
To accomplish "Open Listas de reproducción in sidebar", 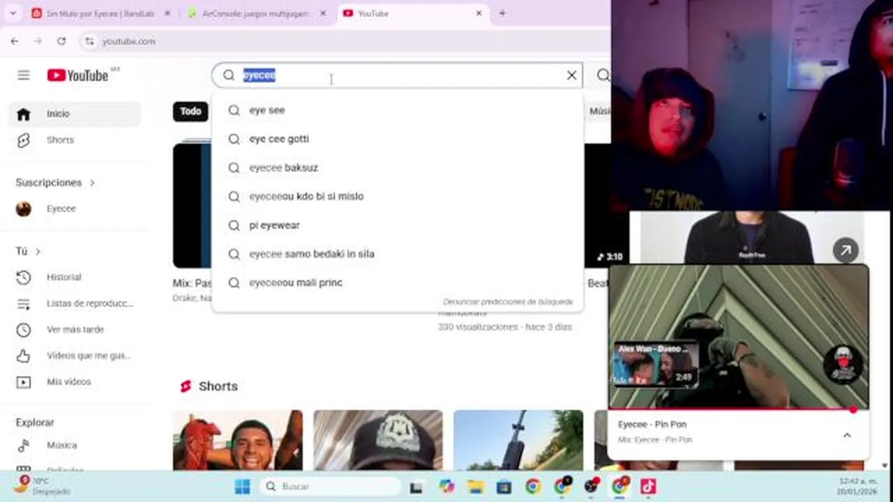I will 75,303.
